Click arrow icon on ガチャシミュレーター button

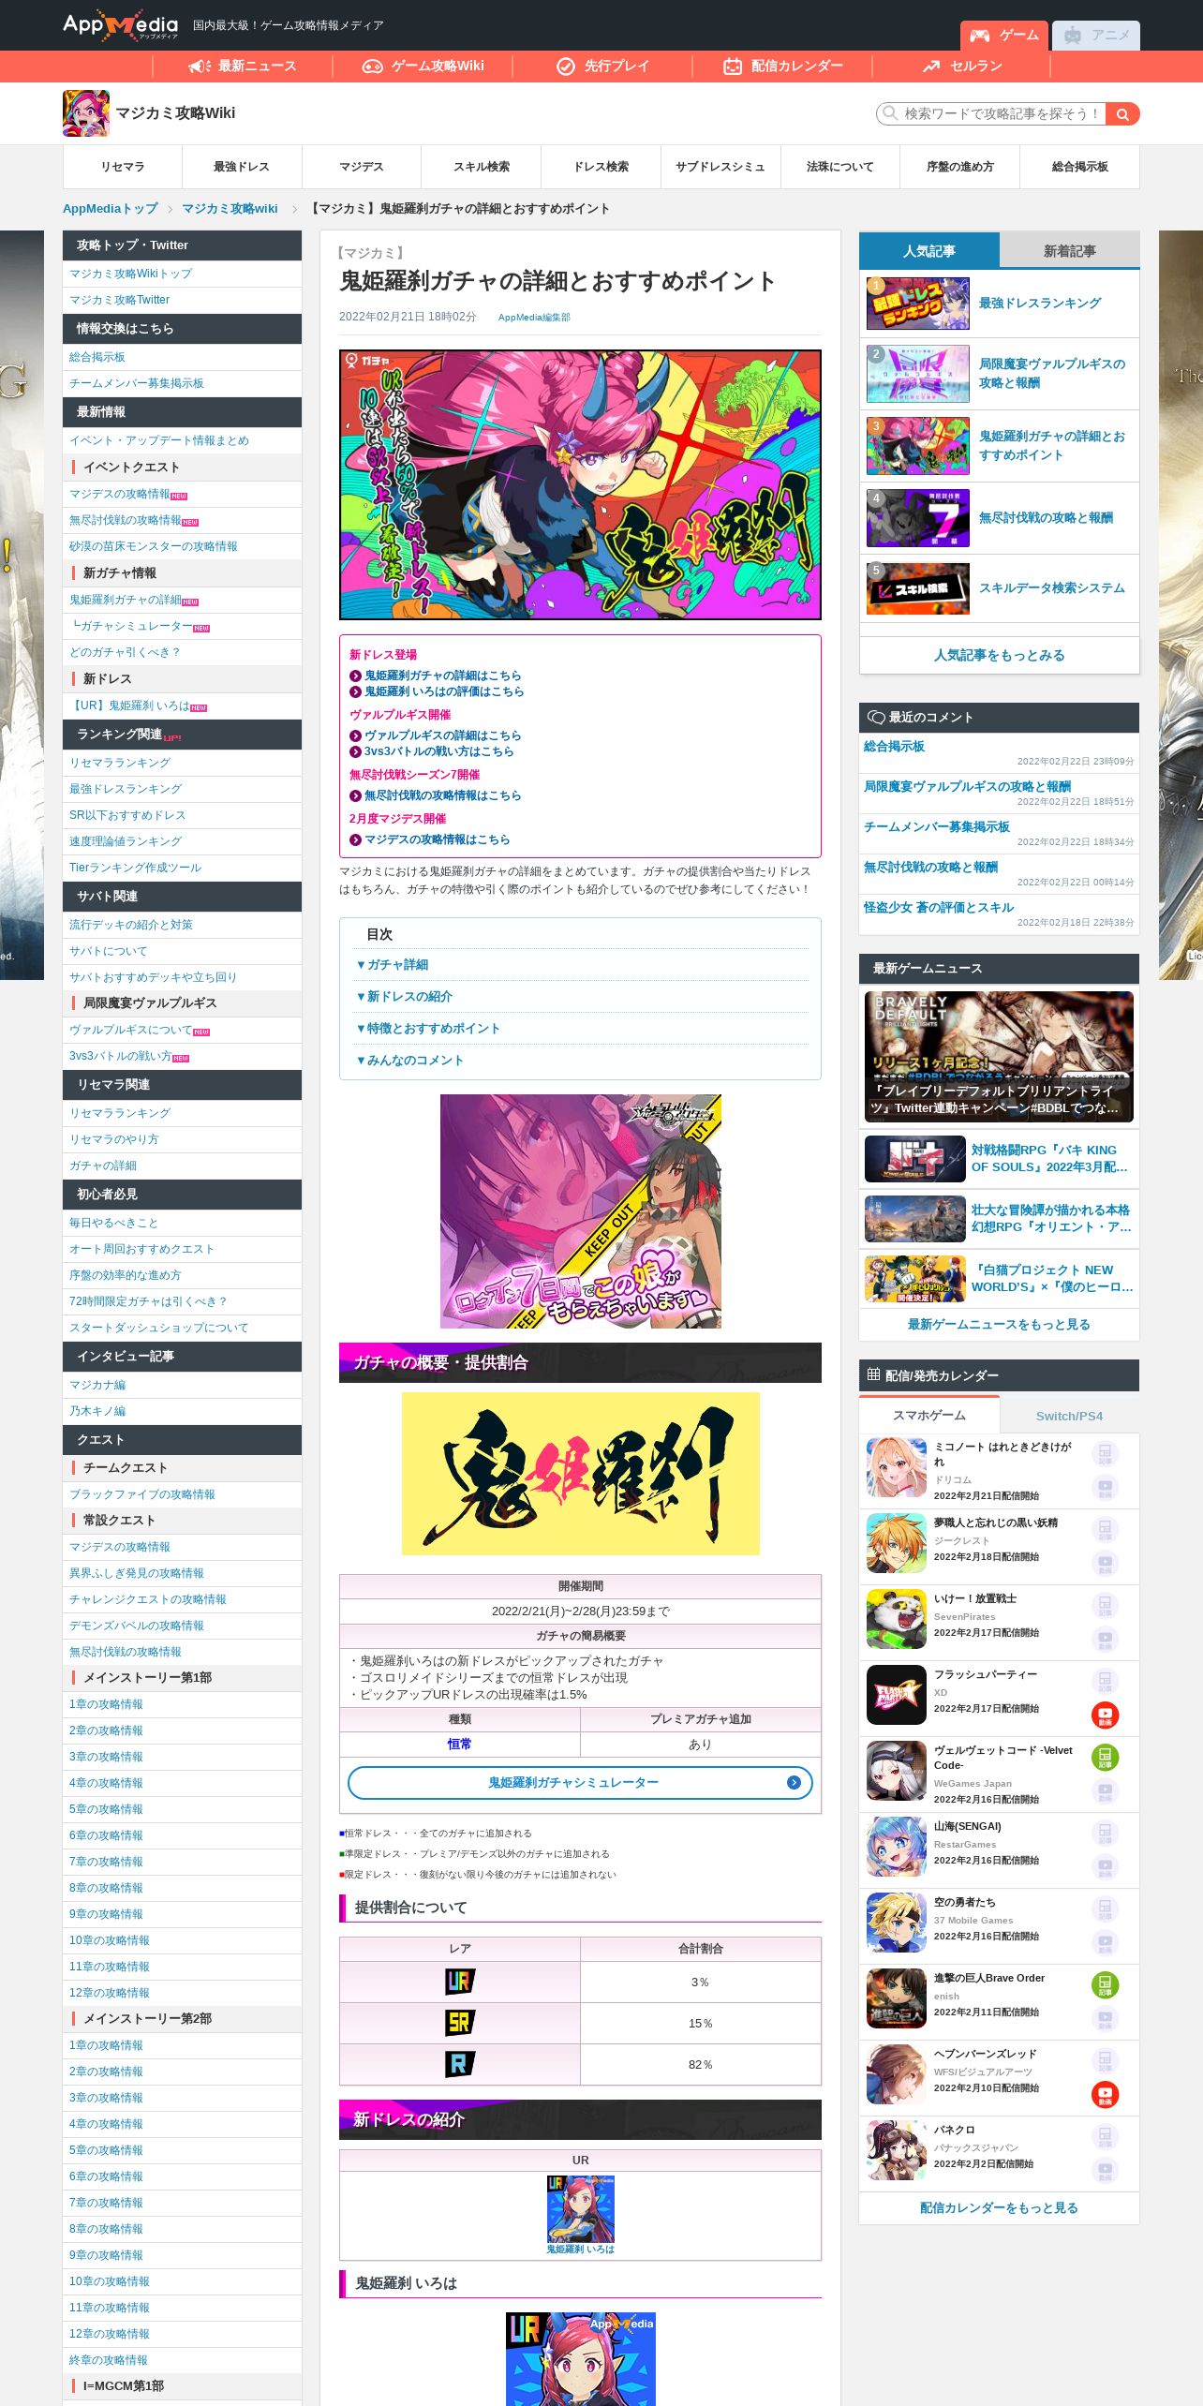794,1783
